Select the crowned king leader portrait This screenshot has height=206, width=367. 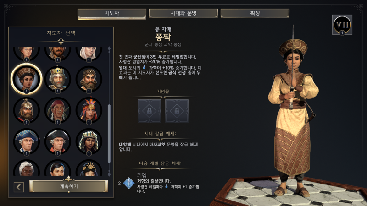(x=58, y=79)
